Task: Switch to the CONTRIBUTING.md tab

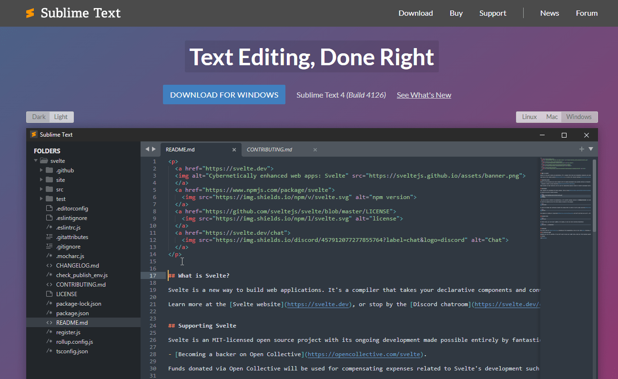Action: 269,150
